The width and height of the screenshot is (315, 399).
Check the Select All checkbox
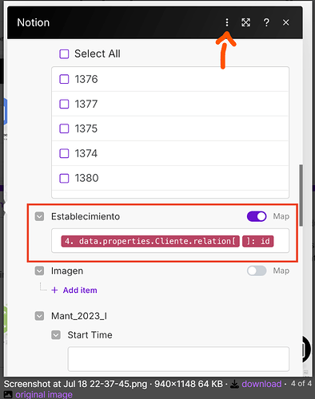pos(64,53)
